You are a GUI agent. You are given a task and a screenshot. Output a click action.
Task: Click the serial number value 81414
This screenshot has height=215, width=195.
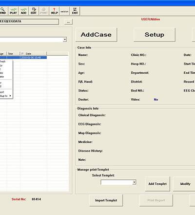37,199
